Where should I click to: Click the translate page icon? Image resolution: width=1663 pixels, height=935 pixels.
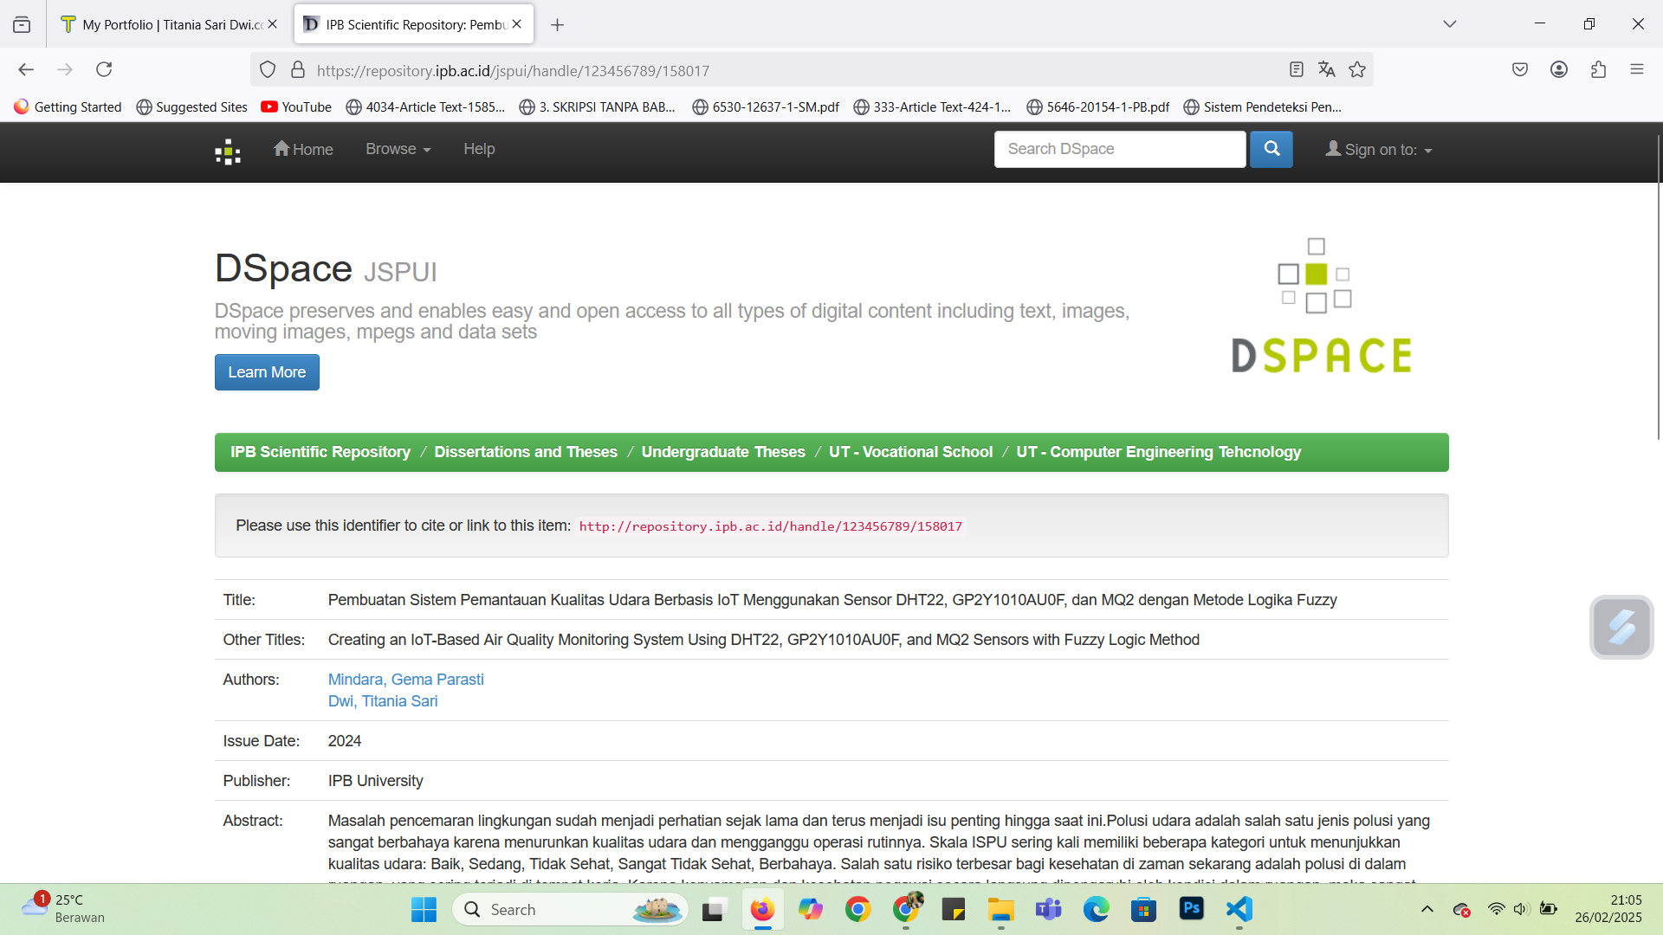[1327, 70]
